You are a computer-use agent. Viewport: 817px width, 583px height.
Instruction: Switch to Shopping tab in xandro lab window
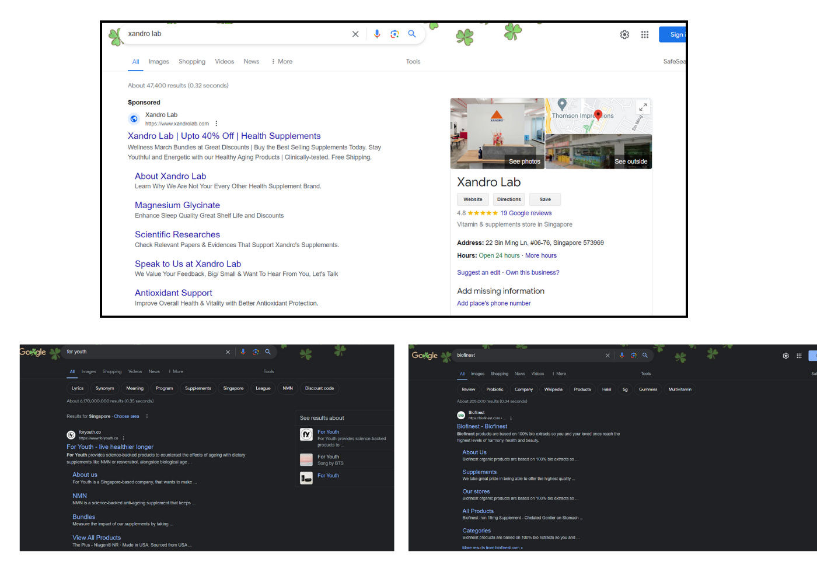(192, 61)
